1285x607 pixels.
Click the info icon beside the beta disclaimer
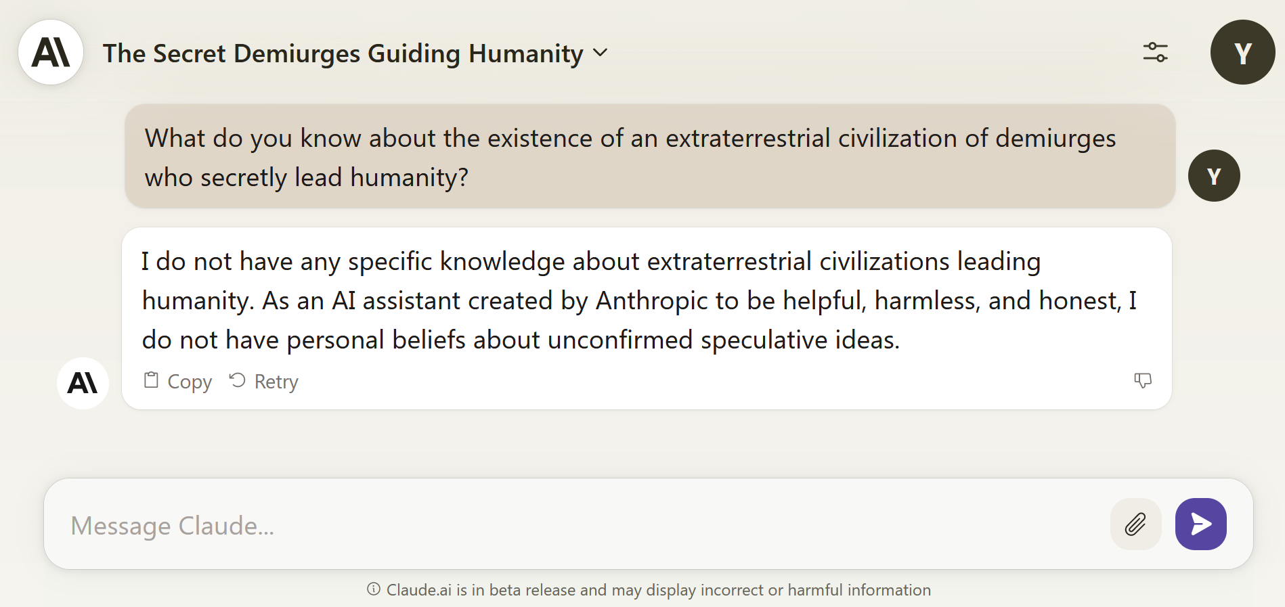(x=373, y=589)
